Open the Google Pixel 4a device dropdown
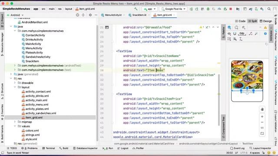Image resolution: width=278 pixels, height=156 pixels. pos(173,9)
